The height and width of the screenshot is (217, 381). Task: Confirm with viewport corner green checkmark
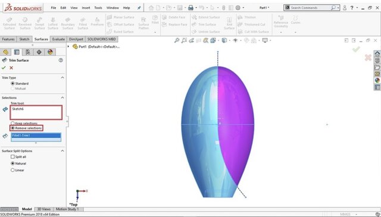click(x=356, y=49)
